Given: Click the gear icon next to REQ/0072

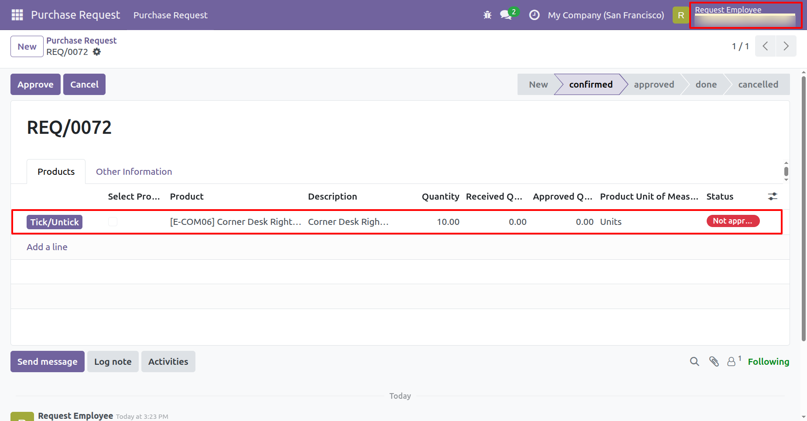Looking at the screenshot, I should point(97,52).
